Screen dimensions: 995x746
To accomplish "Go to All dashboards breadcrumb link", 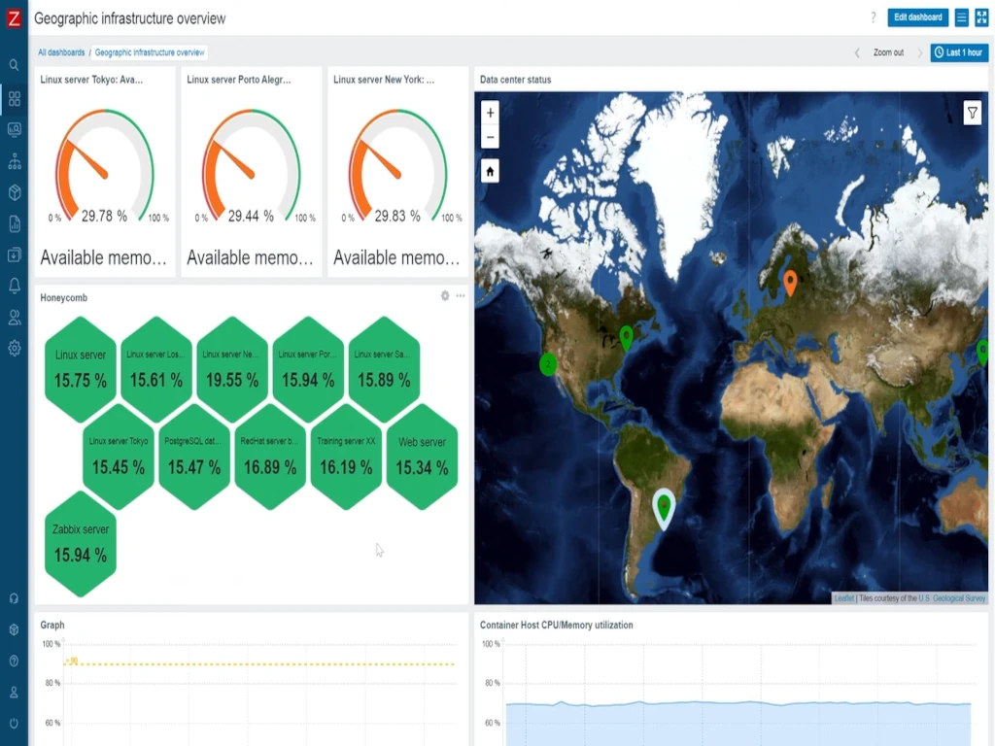I will (x=61, y=52).
